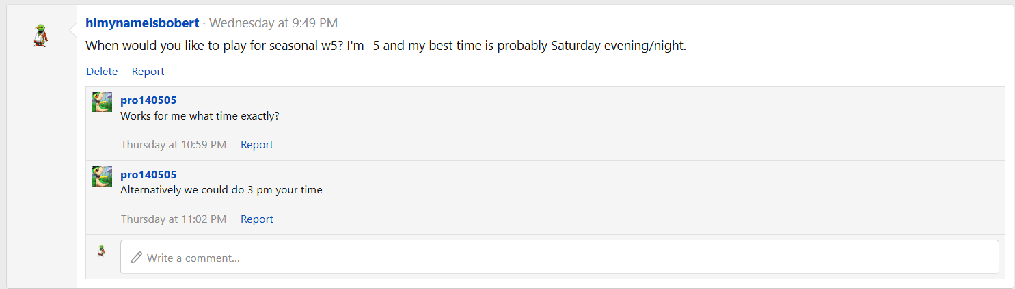Open pro140505's username on the first comment
The width and height of the screenshot is (1015, 289).
tap(148, 100)
